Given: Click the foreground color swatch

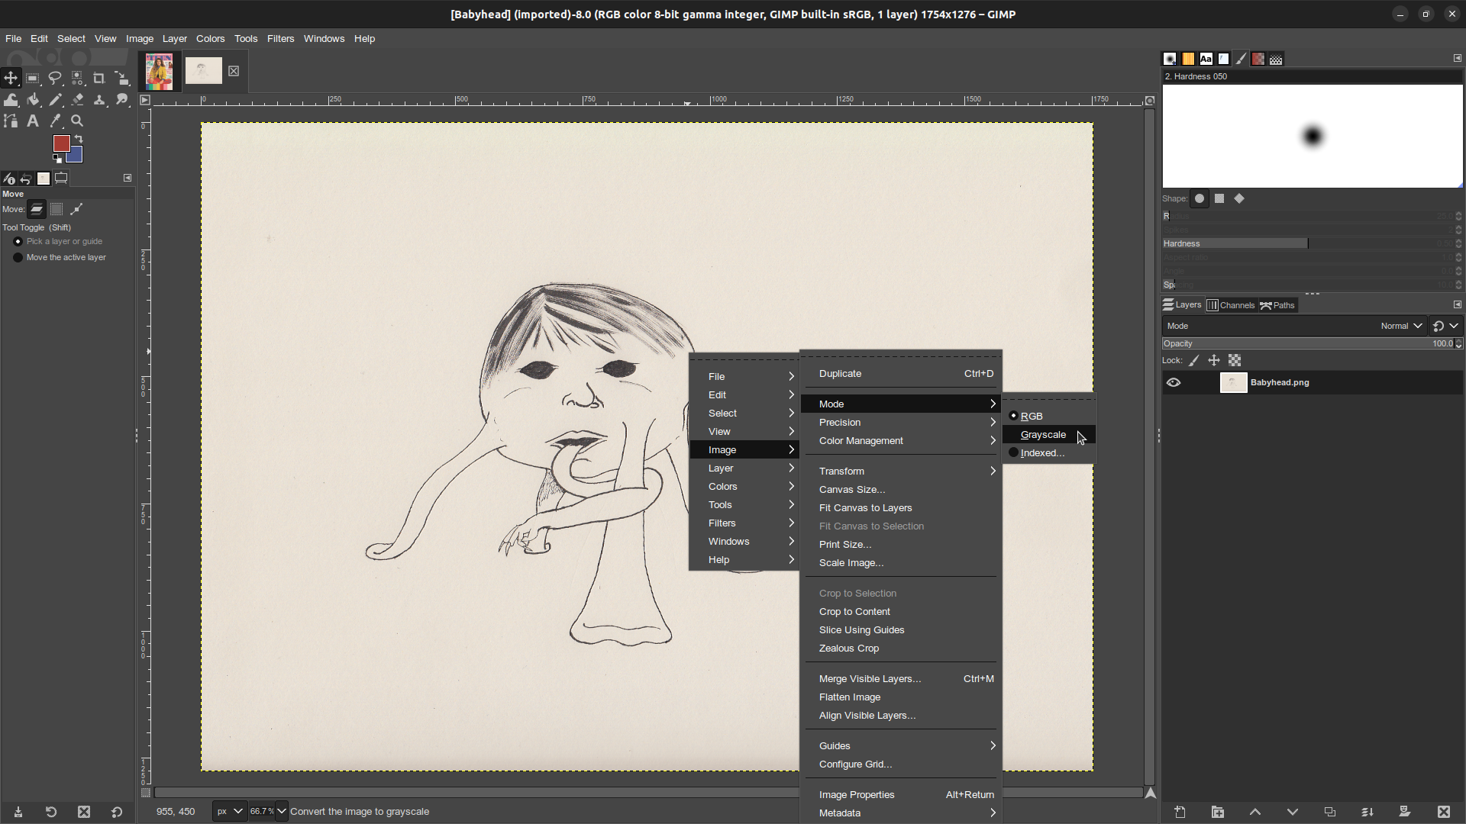Looking at the screenshot, I should [x=62, y=142].
